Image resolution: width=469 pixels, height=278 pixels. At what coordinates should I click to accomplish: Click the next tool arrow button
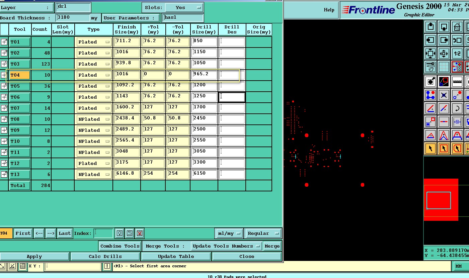coord(51,233)
